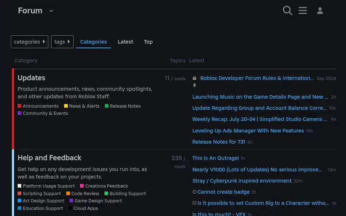
Task: Click solved checkmark icon beside Cannot create badge
Action: (194, 192)
